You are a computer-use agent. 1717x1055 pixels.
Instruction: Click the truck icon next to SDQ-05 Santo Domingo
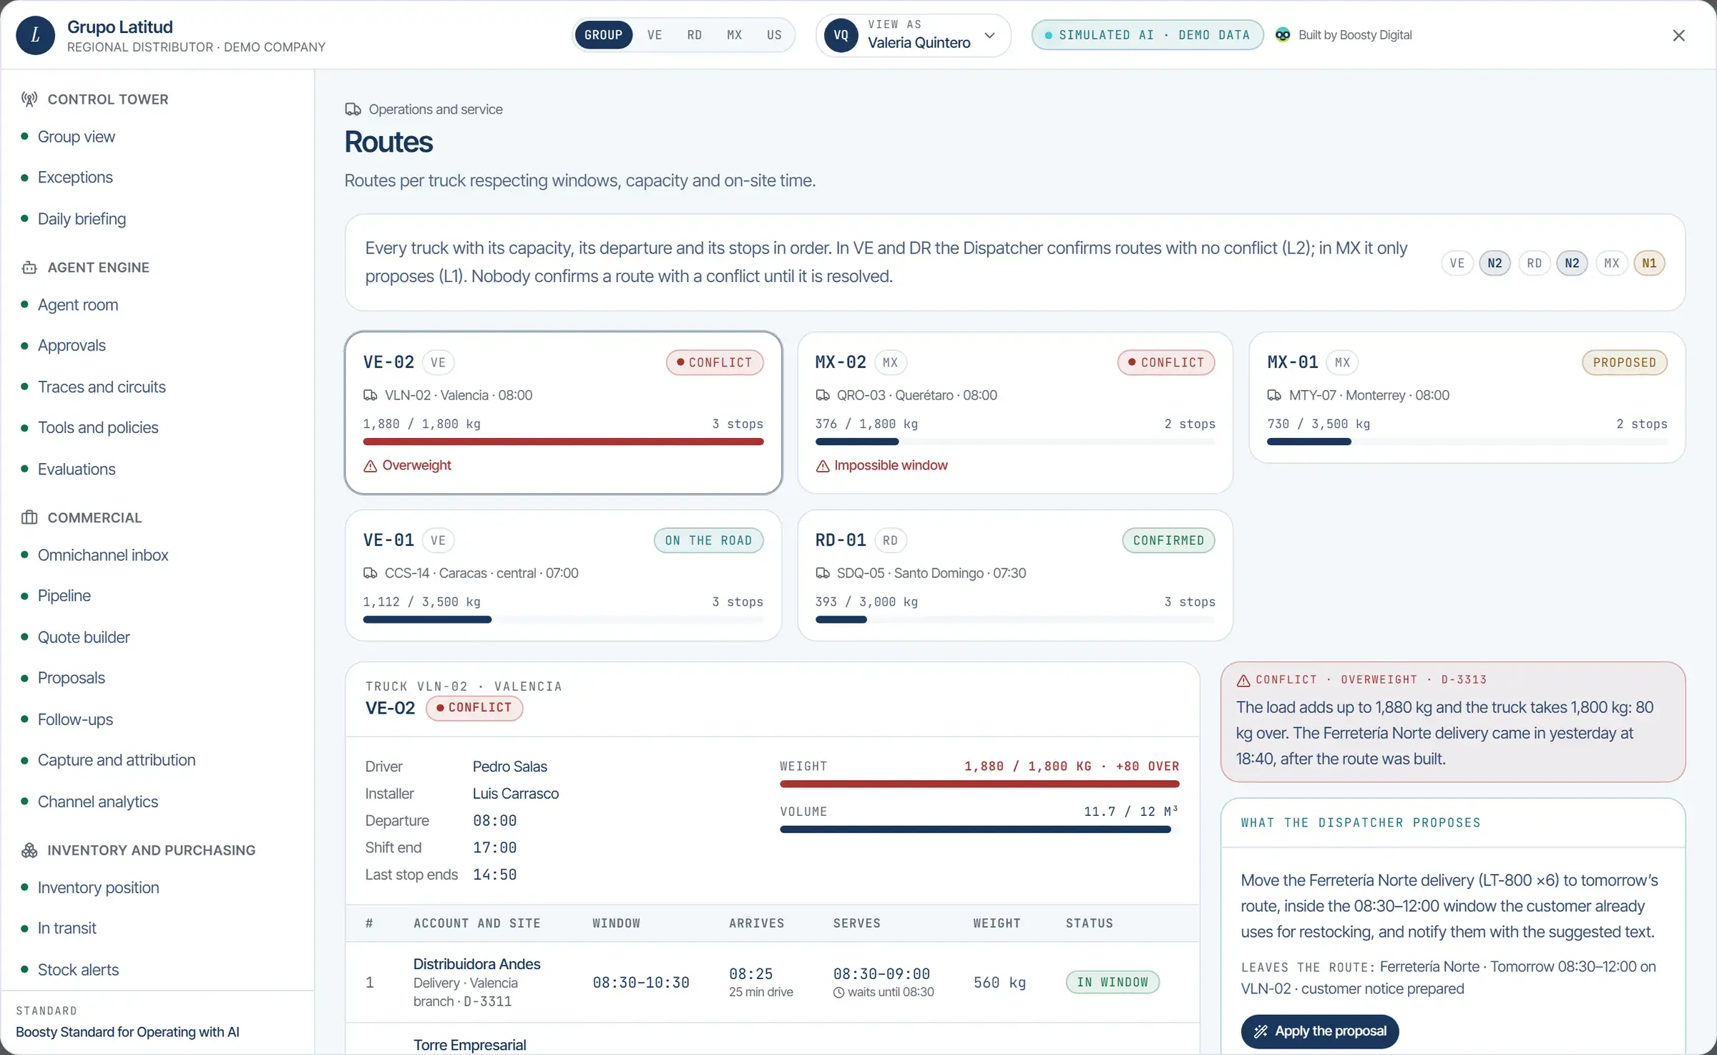823,573
